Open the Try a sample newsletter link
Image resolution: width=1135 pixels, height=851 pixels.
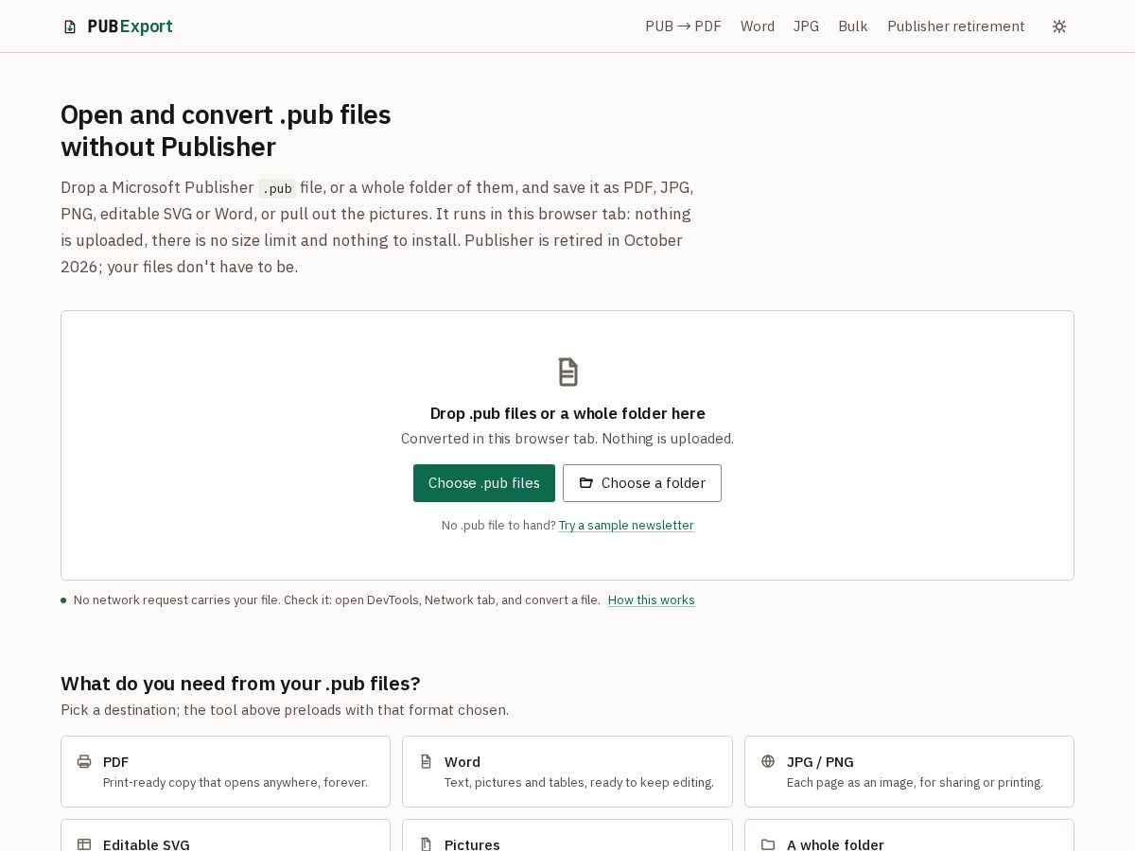click(626, 526)
